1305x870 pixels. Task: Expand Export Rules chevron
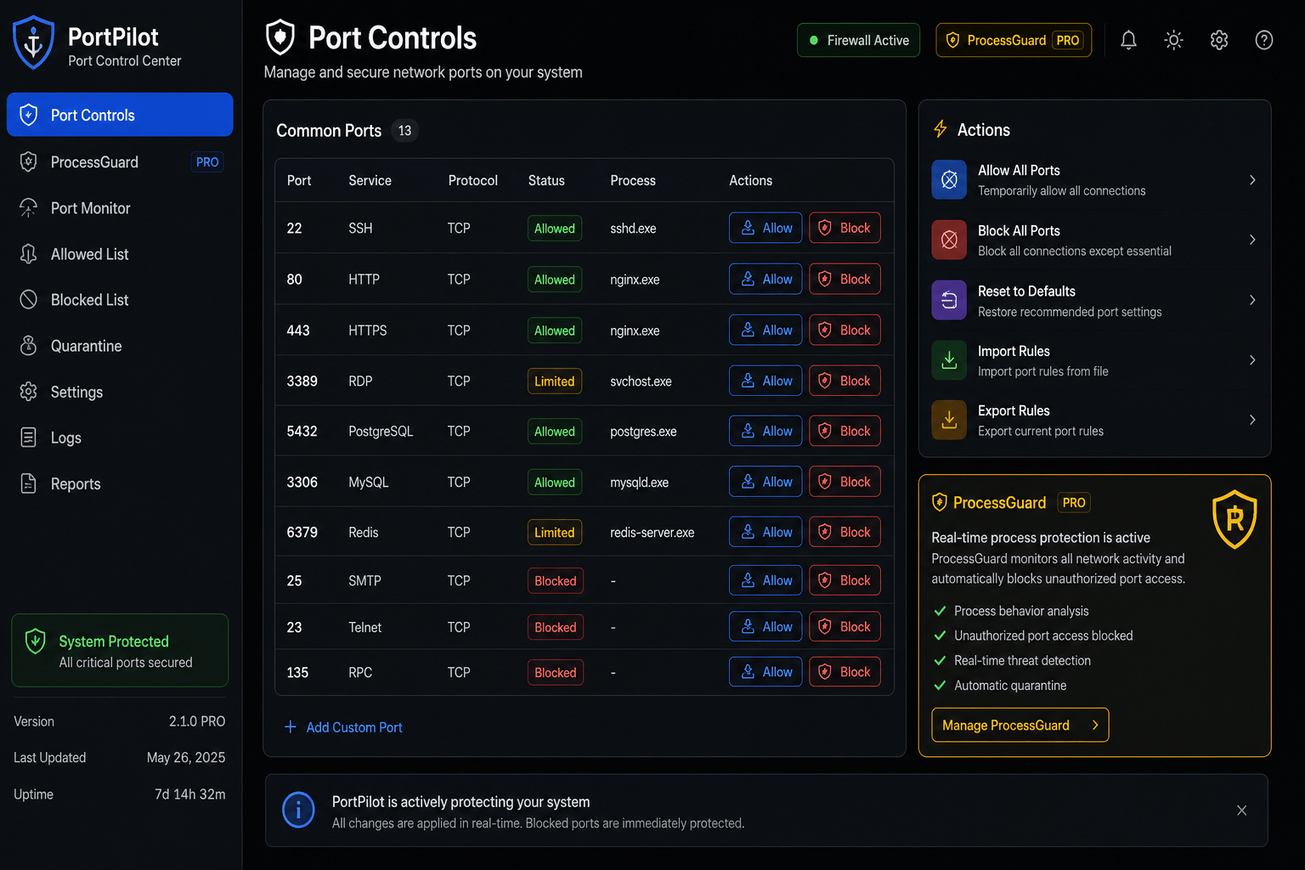point(1252,420)
